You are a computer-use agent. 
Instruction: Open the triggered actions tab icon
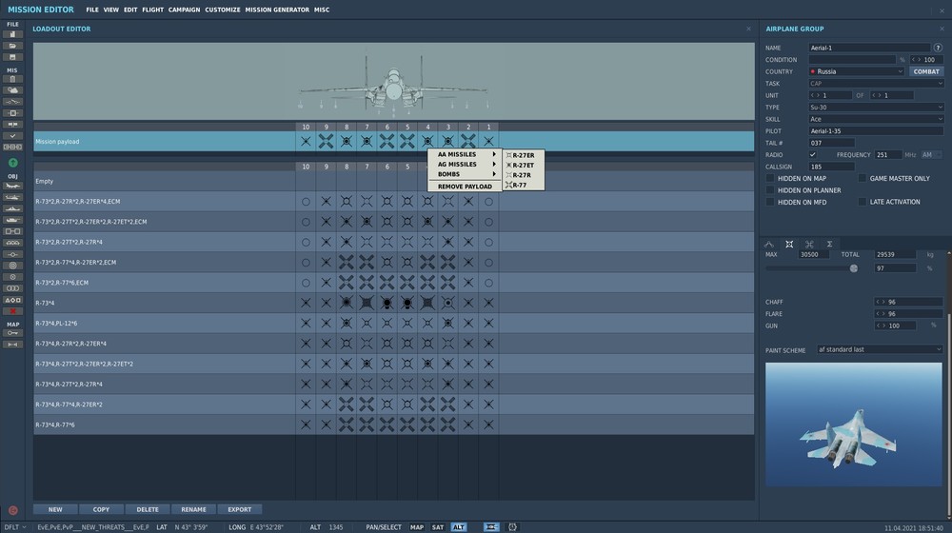(x=809, y=244)
